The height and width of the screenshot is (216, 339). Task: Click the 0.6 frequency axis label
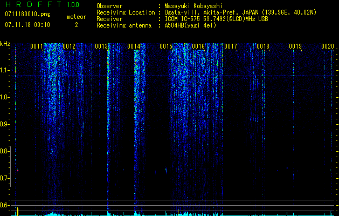(x=5, y=205)
